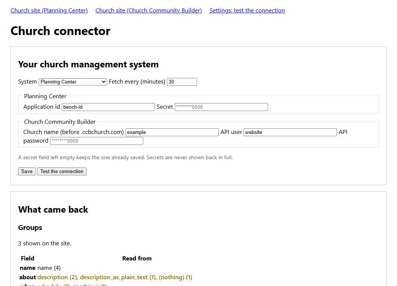
Task: Open the Church site (Planning Center) link
Action: click(x=49, y=11)
